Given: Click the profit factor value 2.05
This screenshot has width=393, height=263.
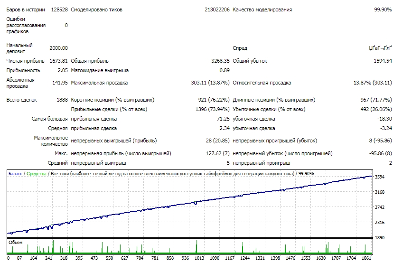Looking at the screenshot, I should [63, 70].
